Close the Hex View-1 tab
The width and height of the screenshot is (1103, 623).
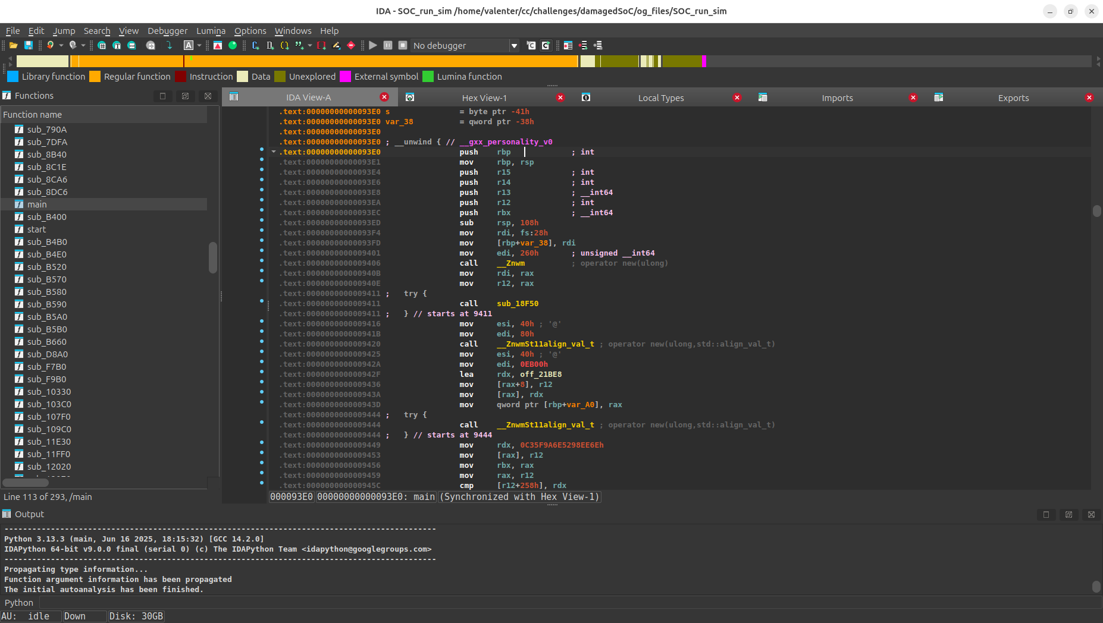560,97
